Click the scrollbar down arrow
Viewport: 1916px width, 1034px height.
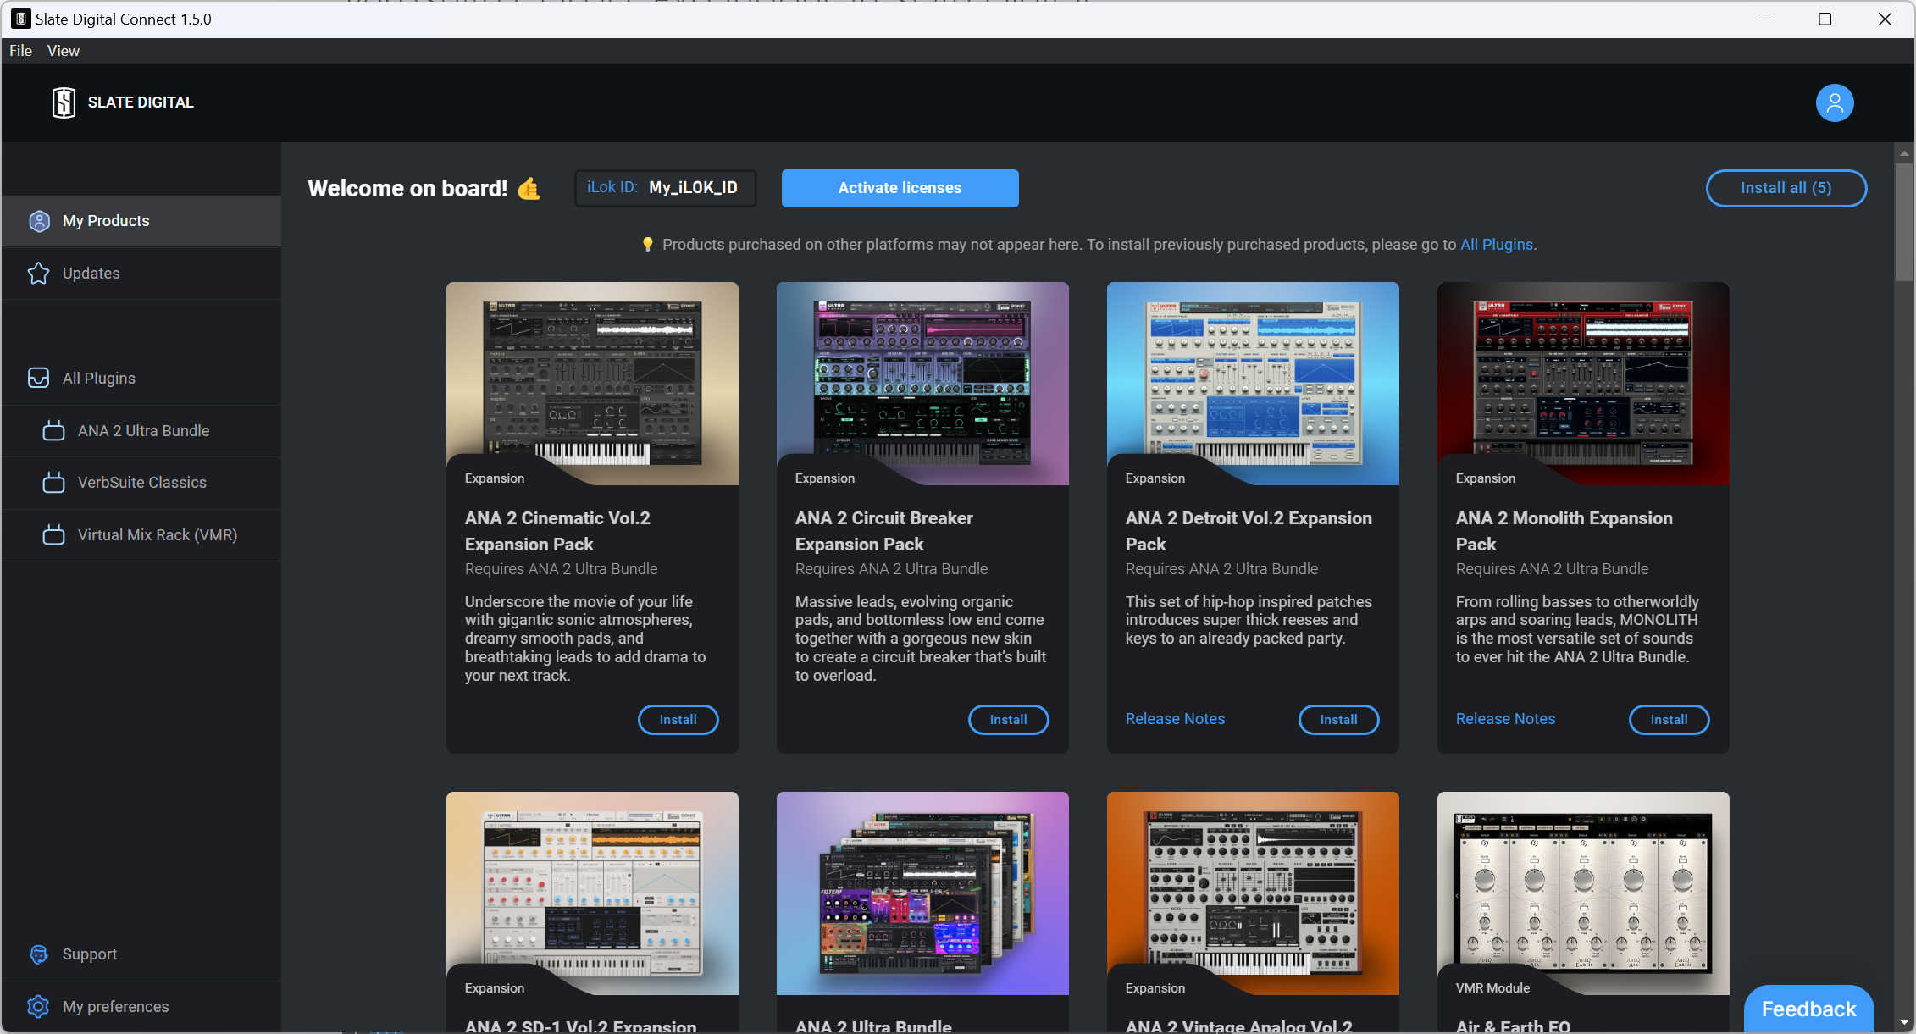pyautogui.click(x=1904, y=1022)
